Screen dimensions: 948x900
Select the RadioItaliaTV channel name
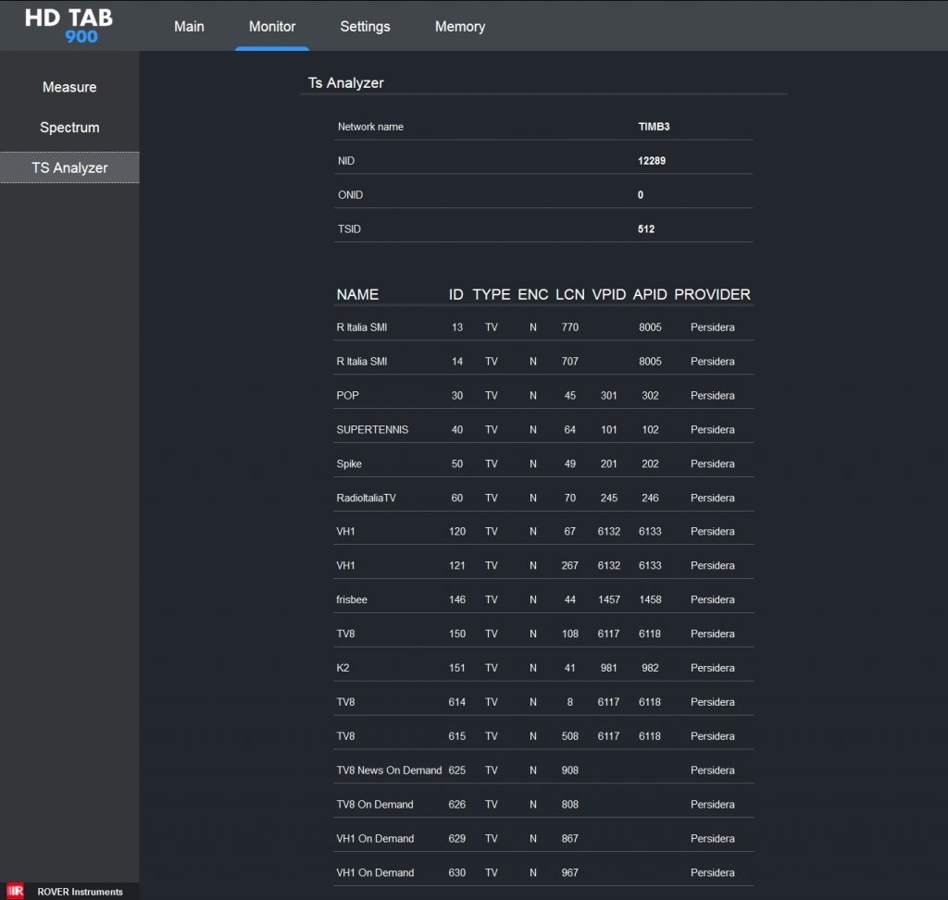(x=366, y=498)
